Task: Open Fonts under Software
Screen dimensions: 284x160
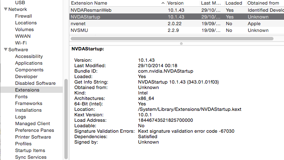Action: (x=21, y=97)
